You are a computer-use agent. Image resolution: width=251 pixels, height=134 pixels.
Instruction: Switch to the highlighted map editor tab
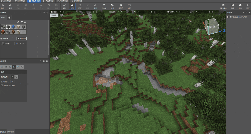tap(34, 1)
